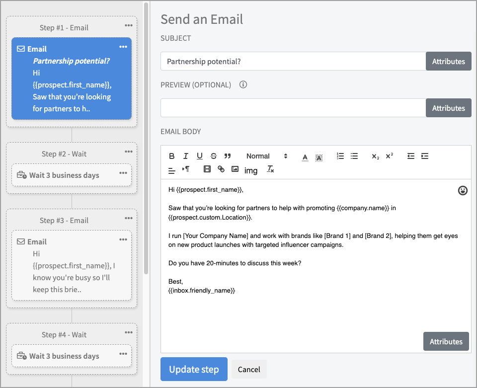This screenshot has height=388, width=477.
Task: Toggle strikethrough text formatting
Action: click(x=214, y=156)
